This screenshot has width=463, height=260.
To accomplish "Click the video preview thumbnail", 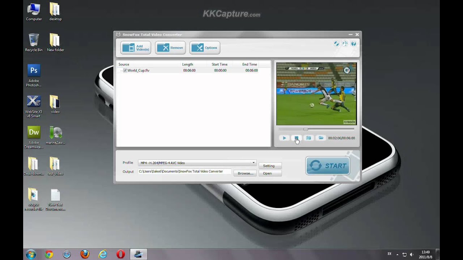I will tap(317, 94).
